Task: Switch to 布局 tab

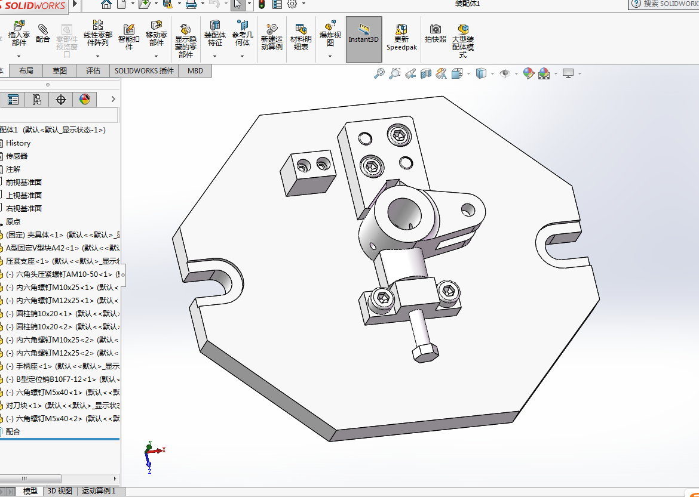Action: tap(26, 71)
